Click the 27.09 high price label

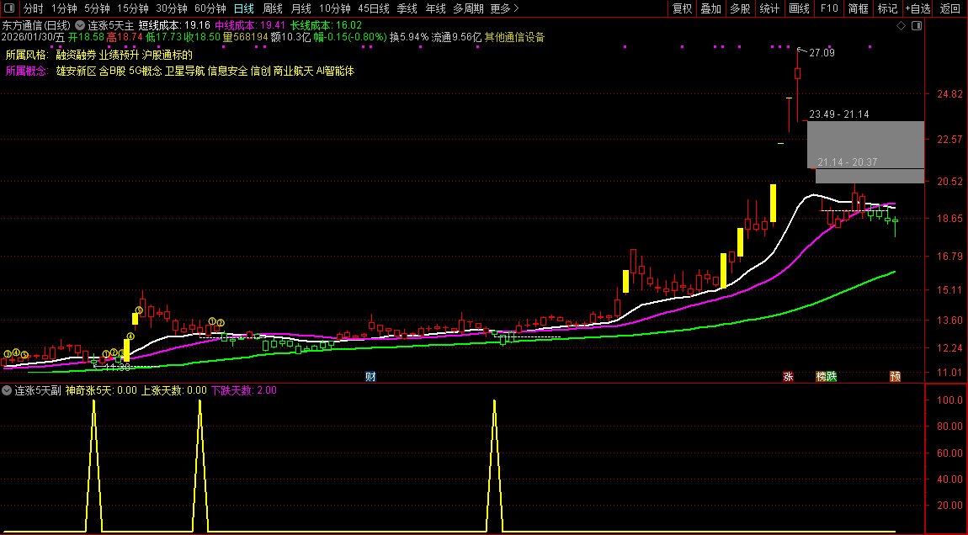pyautogui.click(x=822, y=53)
